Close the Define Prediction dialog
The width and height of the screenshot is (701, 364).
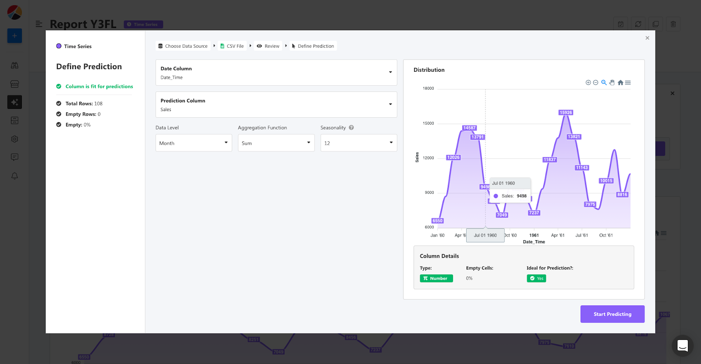pyautogui.click(x=647, y=38)
